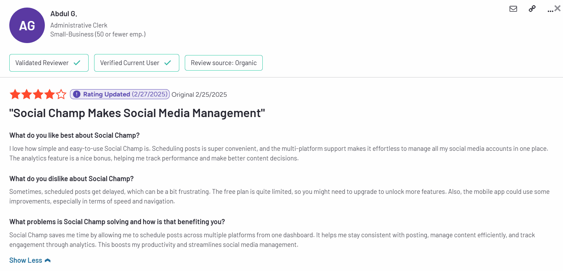
Task: Click the up chevron beside Show Less
Action: [48, 260]
